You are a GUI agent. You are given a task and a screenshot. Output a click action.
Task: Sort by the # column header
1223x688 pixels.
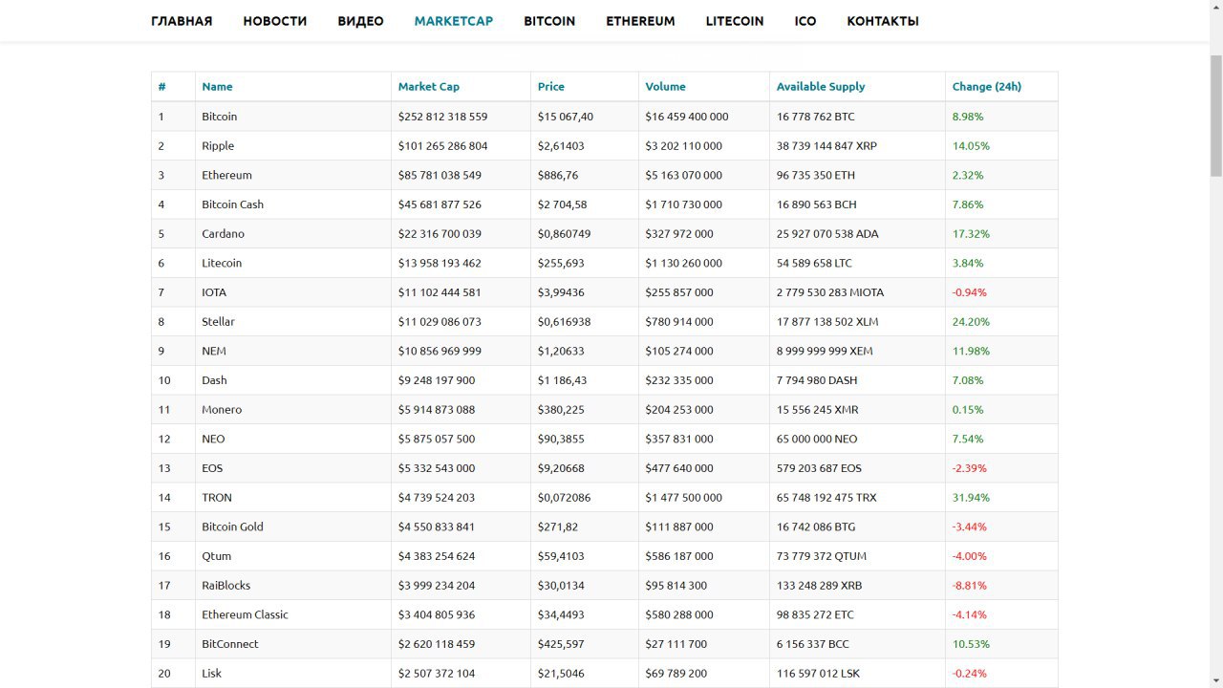click(162, 87)
